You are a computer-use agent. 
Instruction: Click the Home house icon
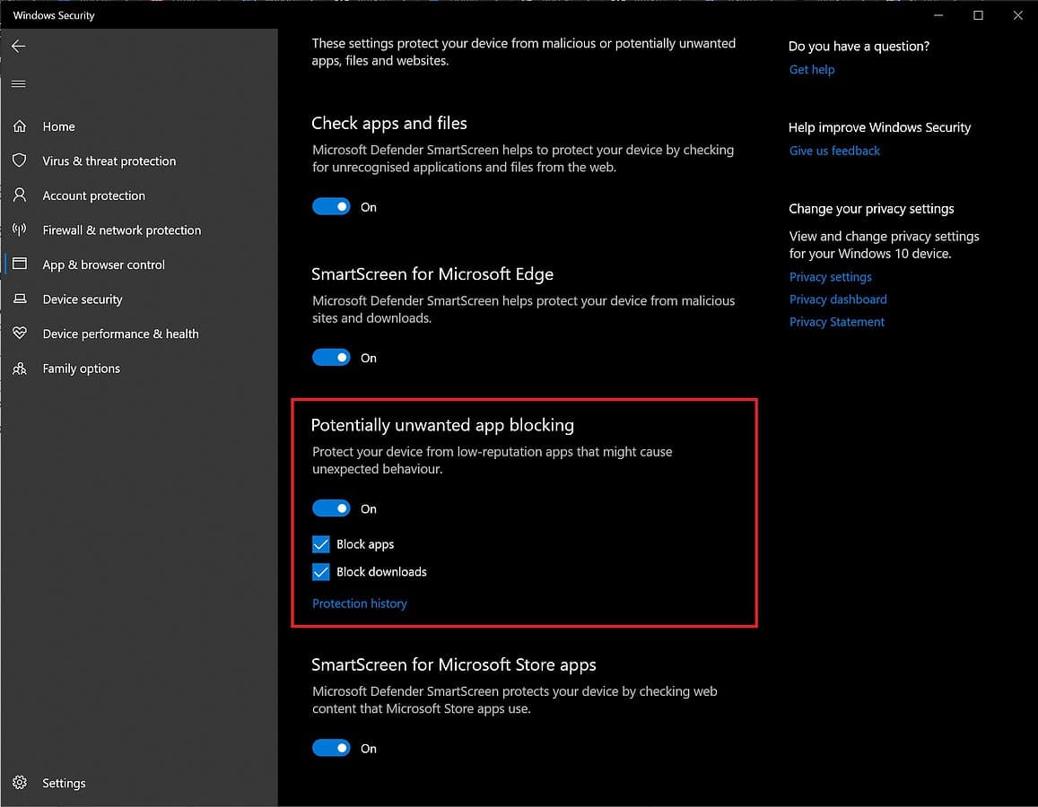click(x=20, y=126)
